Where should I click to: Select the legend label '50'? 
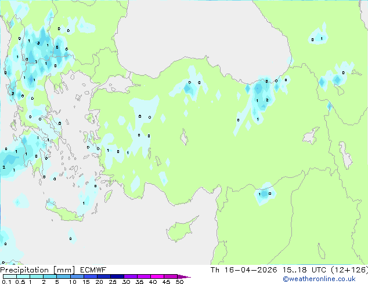(x=179, y=282)
